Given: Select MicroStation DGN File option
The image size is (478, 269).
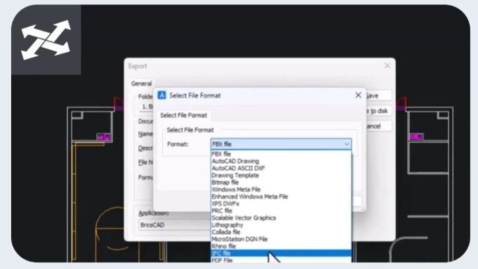Looking at the screenshot, I should click(281, 239).
